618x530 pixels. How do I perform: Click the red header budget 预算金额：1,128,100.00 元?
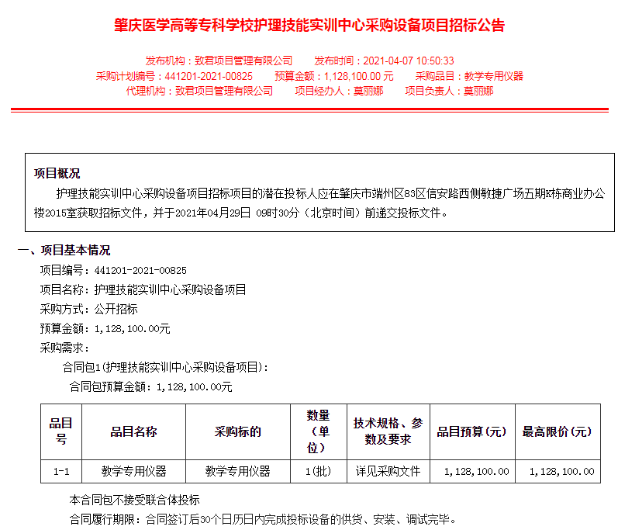point(334,76)
